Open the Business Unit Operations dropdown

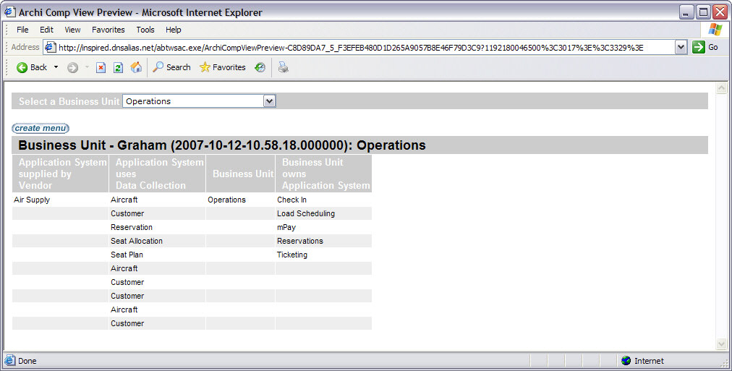tap(200, 101)
